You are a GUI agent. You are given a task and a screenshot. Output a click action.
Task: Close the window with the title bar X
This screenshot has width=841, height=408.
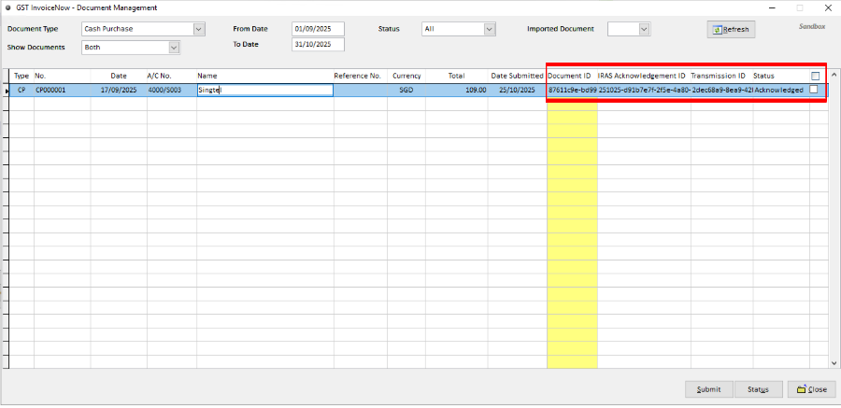click(827, 8)
